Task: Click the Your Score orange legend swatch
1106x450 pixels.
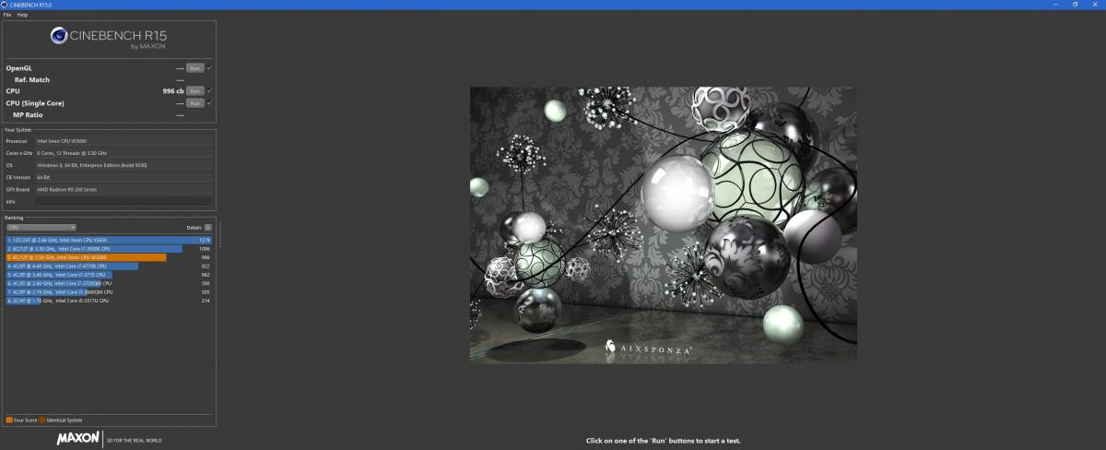Action: click(8, 420)
